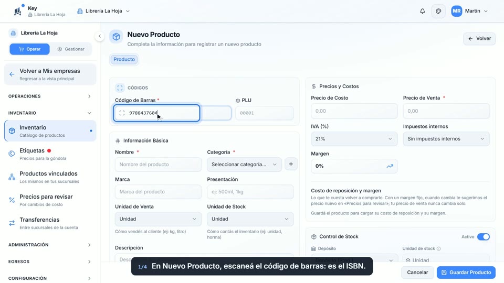Open Etiquetas precios para la góndola
Viewport: 504px width, 283px height.
[50, 154]
